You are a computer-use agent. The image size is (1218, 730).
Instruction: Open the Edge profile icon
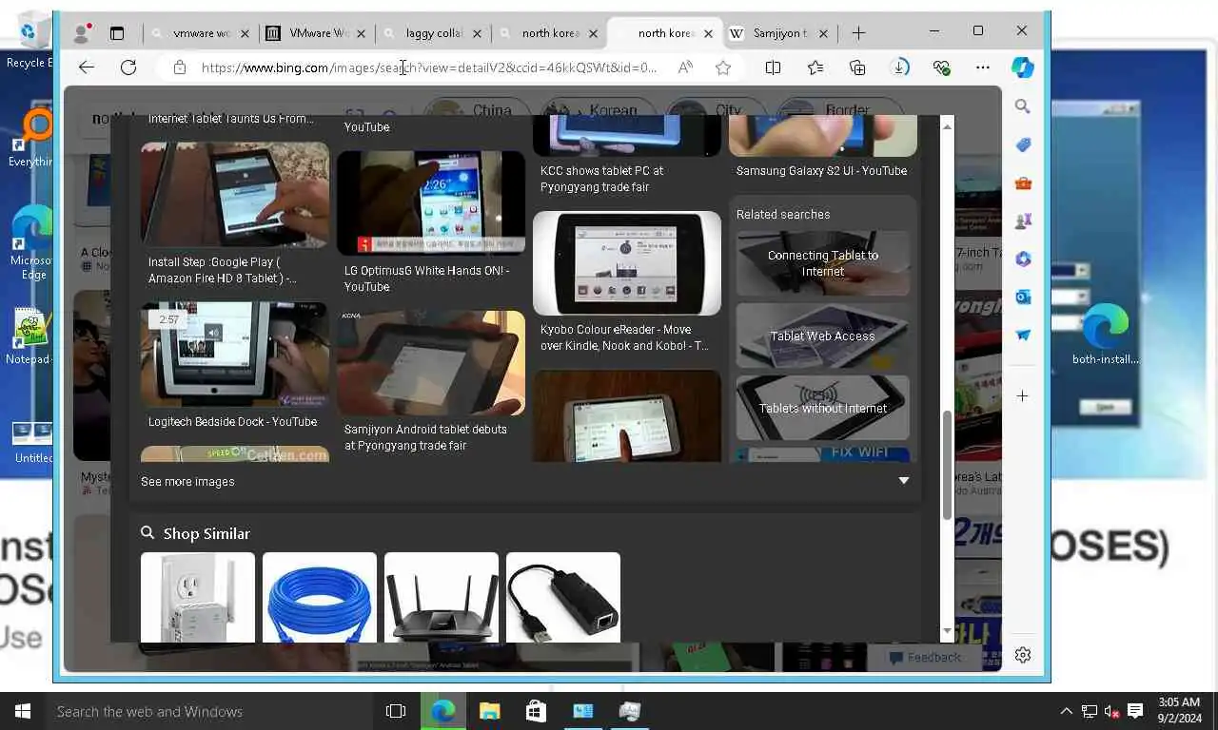point(81,33)
